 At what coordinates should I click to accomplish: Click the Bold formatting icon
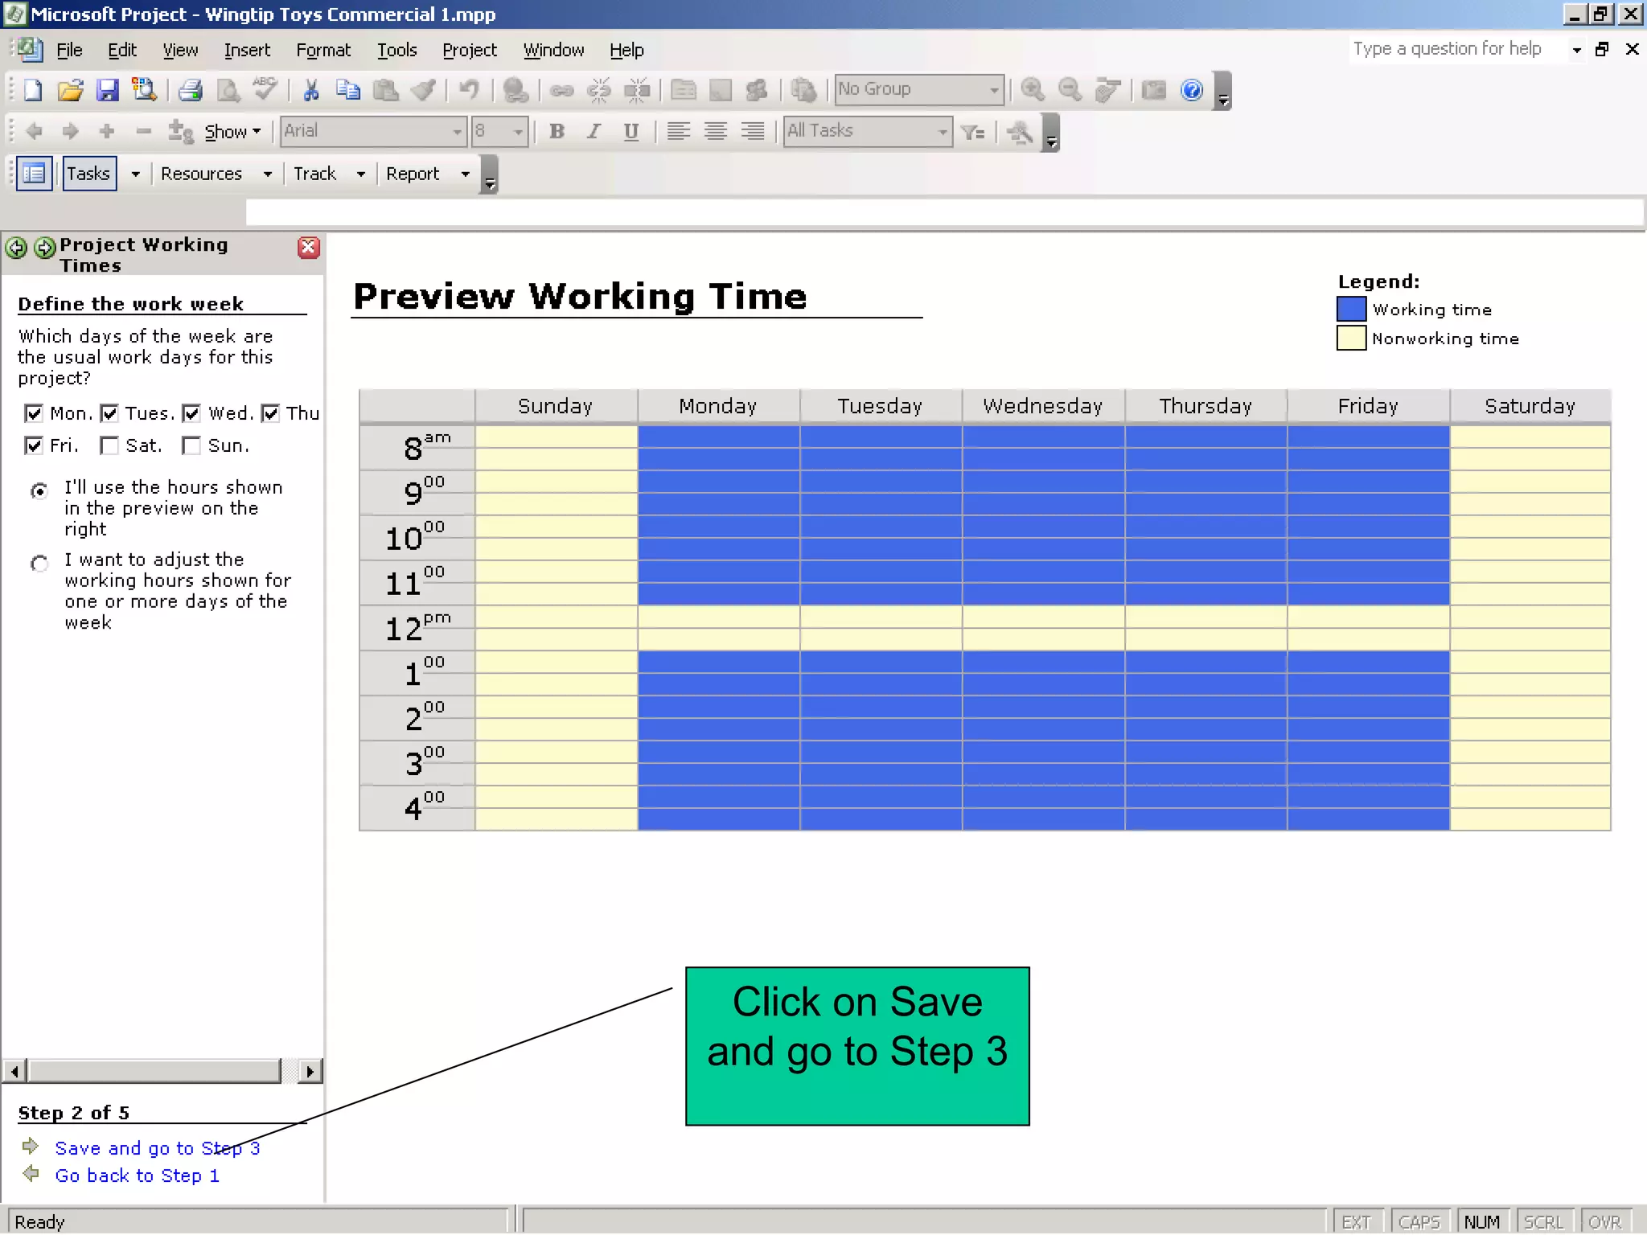(557, 132)
